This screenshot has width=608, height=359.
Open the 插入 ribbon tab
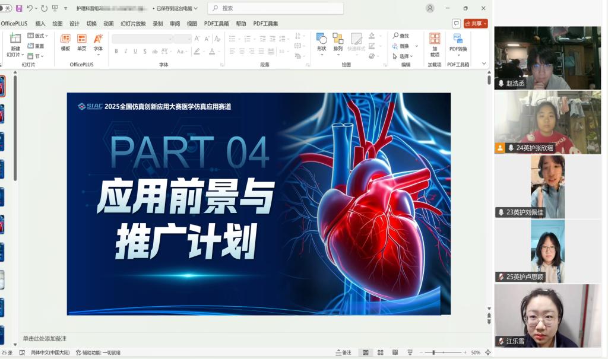[40, 24]
